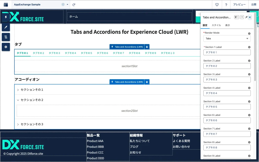Viewport: 259px width, 162px height.
Task: Click the refresh page icon in top bar
Action: pyautogui.click(x=74, y=5)
